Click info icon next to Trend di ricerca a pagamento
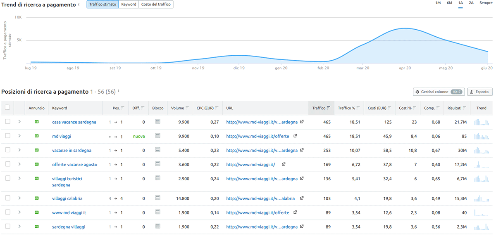Image resolution: width=496 pixels, height=236 pixels. 79,5
